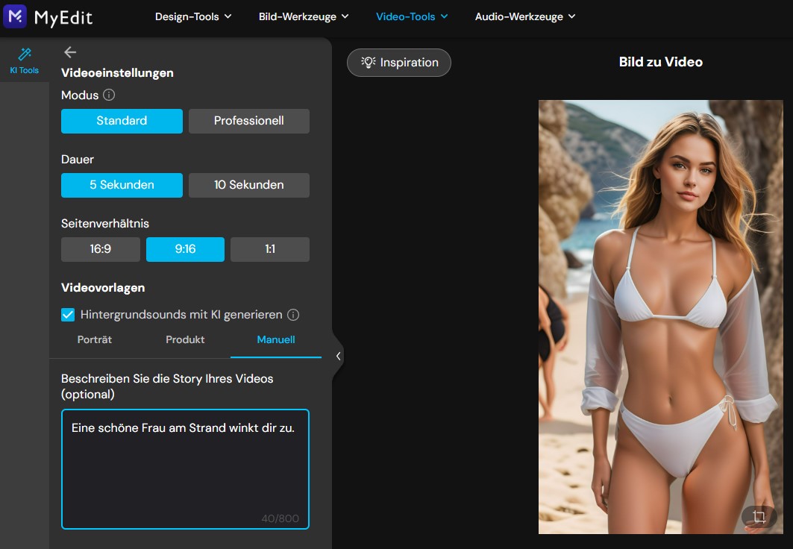The image size is (793, 549).
Task: Open the Inspiration button
Action: point(399,63)
